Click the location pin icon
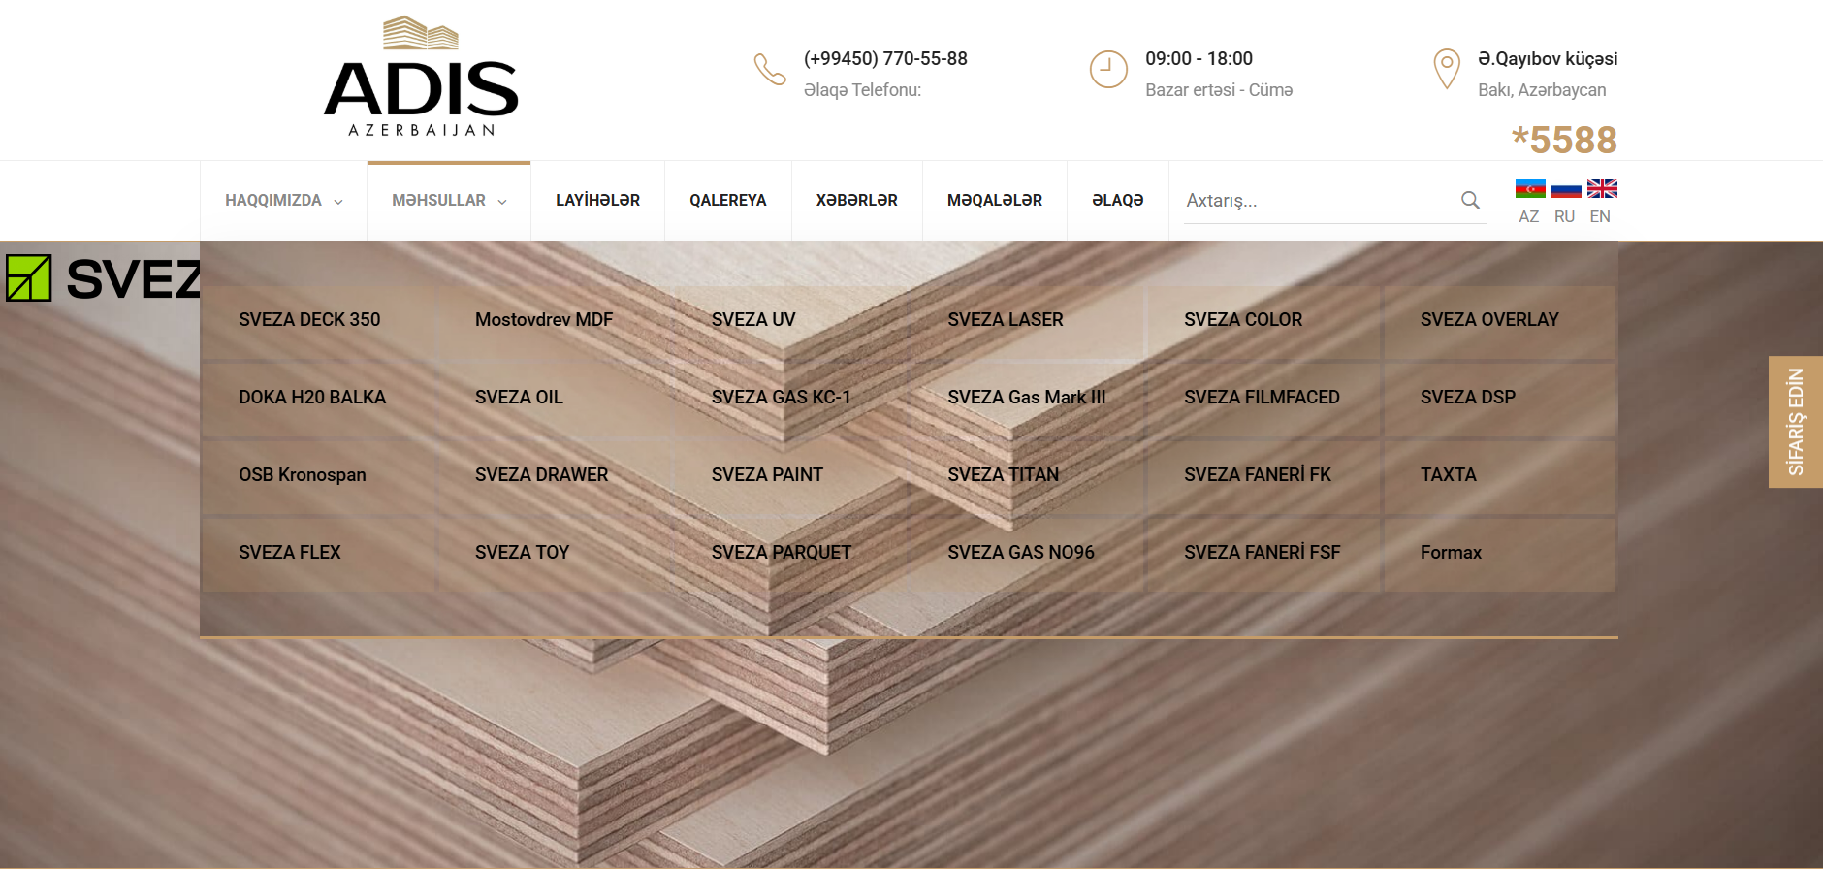Screen dimensions: 1823x869 (x=1446, y=70)
